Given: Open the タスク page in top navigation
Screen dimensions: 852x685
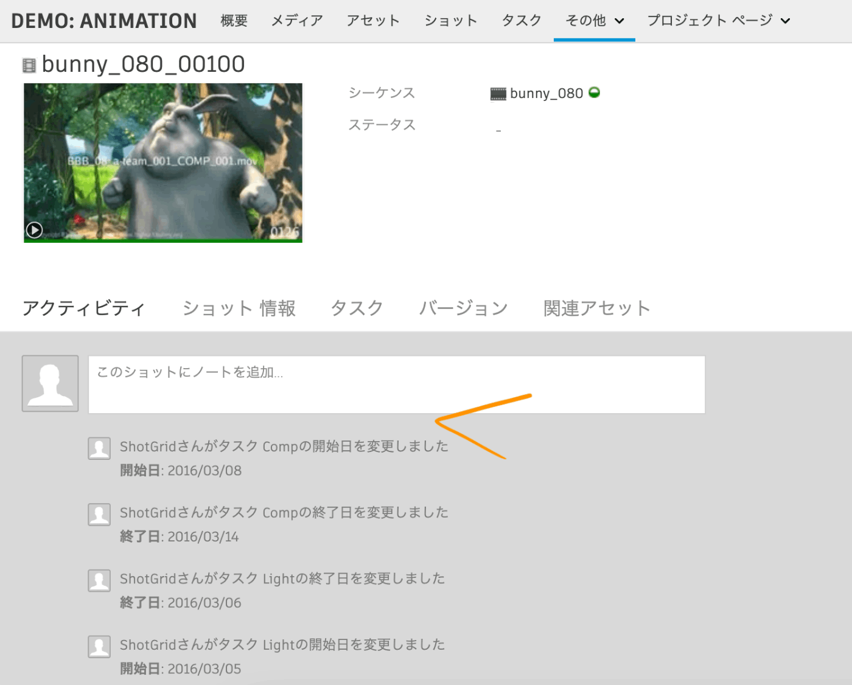Looking at the screenshot, I should (x=522, y=21).
